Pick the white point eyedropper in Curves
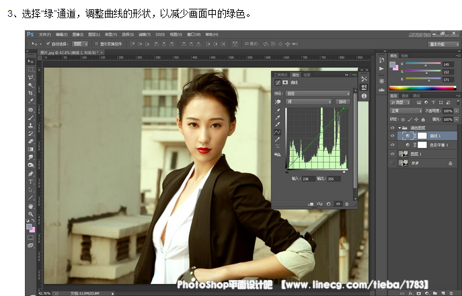 coord(278,124)
